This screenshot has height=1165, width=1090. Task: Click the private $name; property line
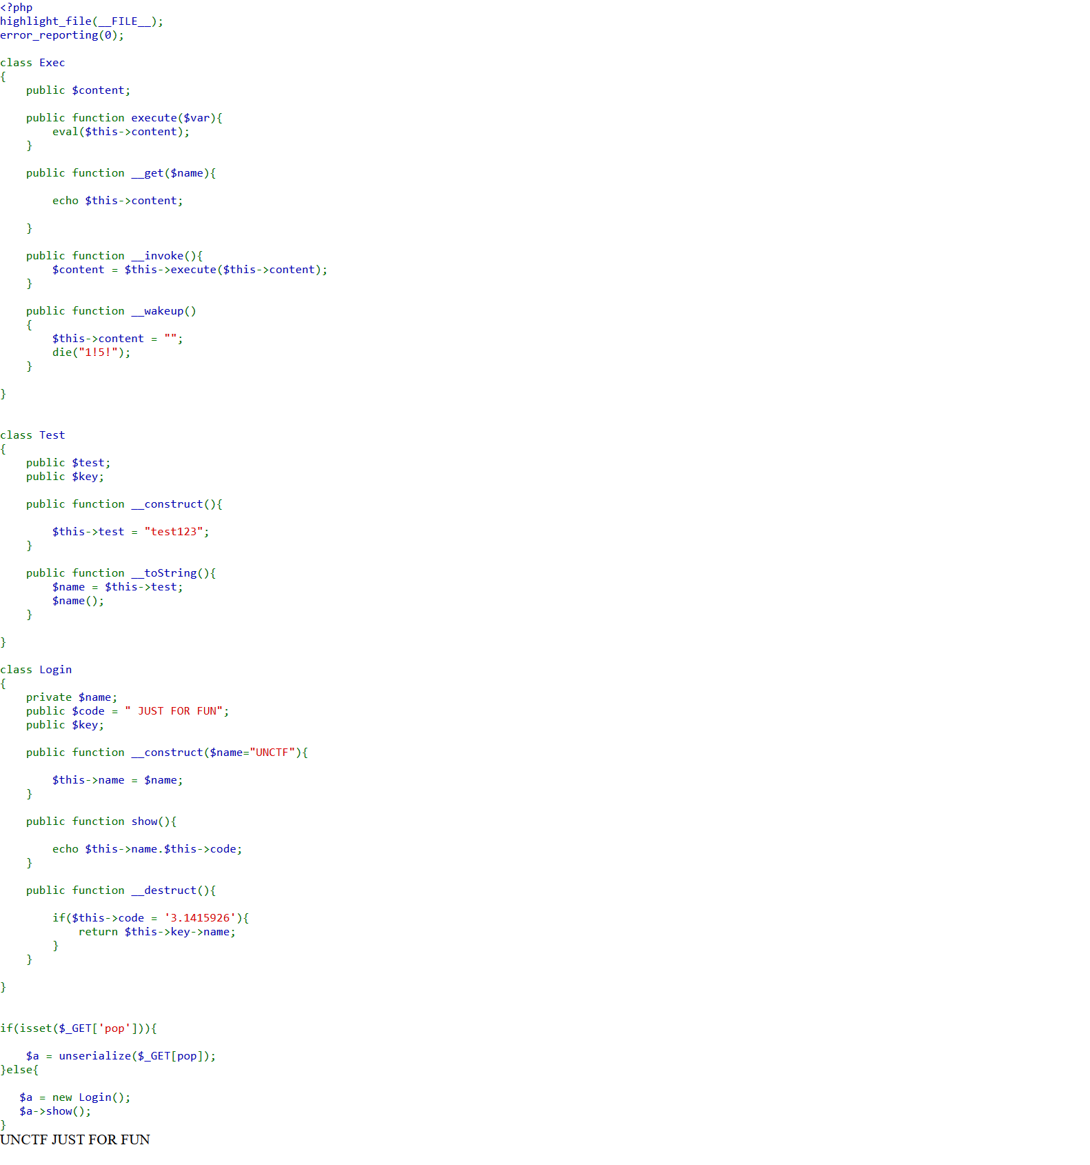click(72, 697)
